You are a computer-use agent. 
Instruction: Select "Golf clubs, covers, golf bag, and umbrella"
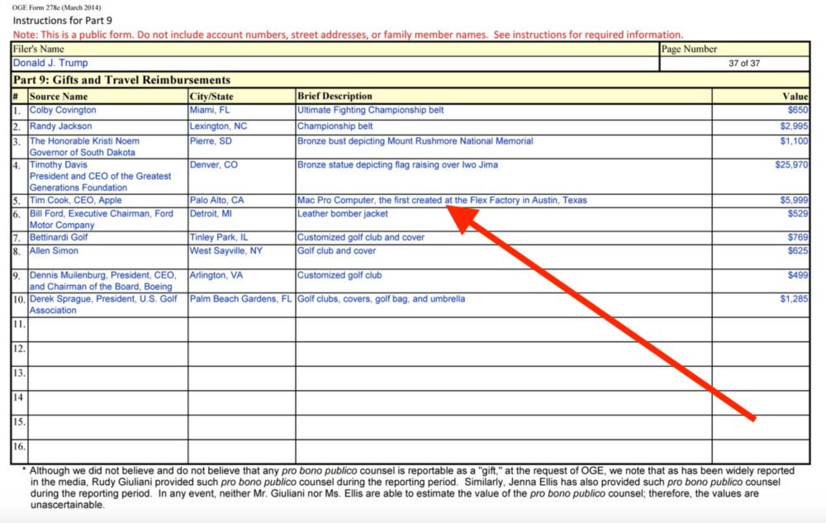pyautogui.click(x=382, y=299)
